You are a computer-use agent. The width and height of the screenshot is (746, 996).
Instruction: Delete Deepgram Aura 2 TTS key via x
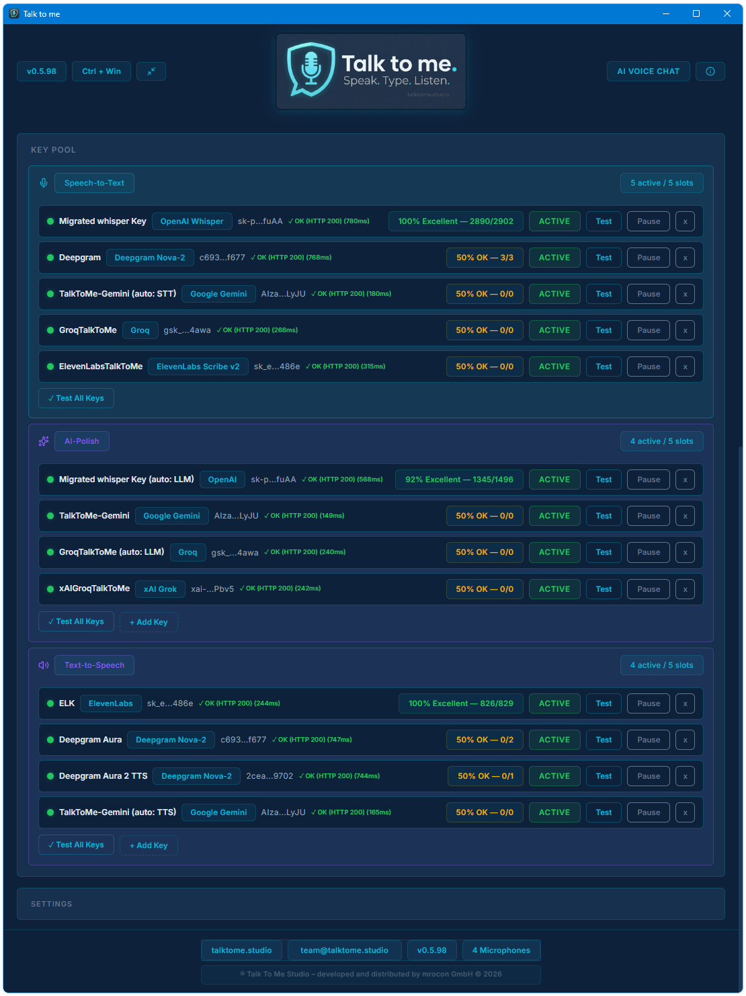point(685,776)
